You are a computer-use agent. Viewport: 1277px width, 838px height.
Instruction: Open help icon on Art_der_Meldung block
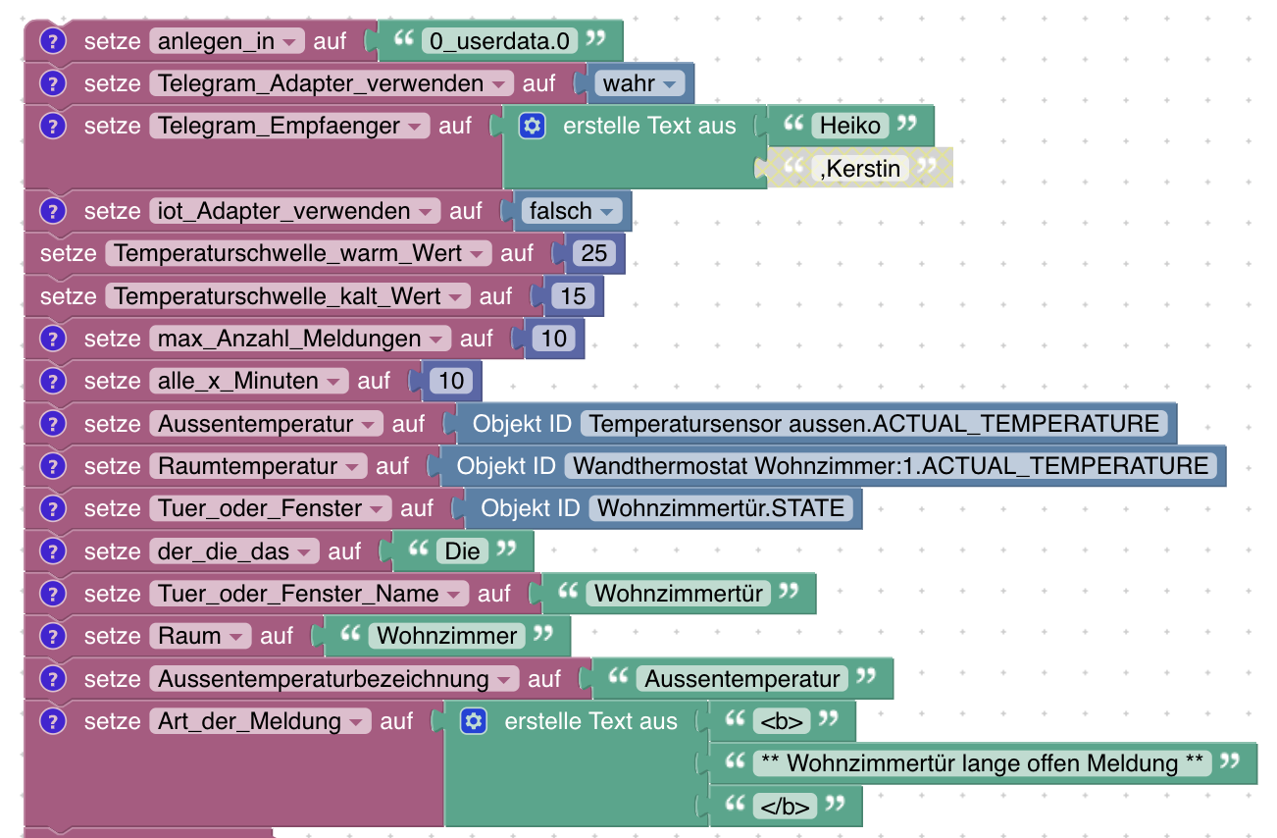(x=53, y=721)
